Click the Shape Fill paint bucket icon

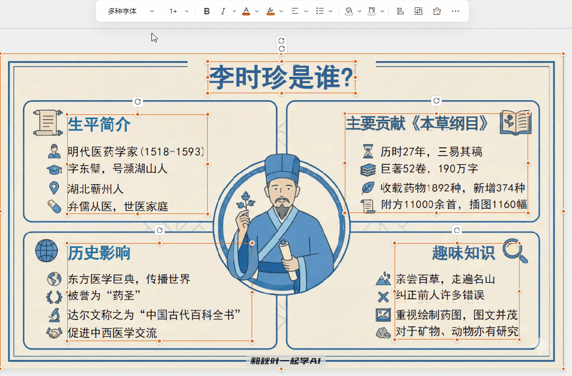(350, 11)
